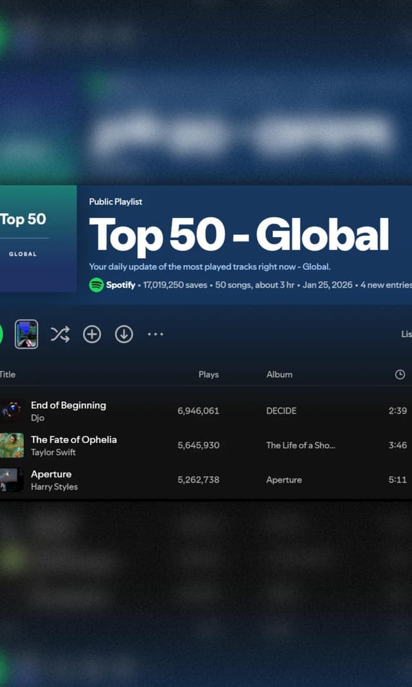Viewport: 412px width, 687px height.
Task: Click the Top 50 Global cover art
Action: tap(38, 239)
